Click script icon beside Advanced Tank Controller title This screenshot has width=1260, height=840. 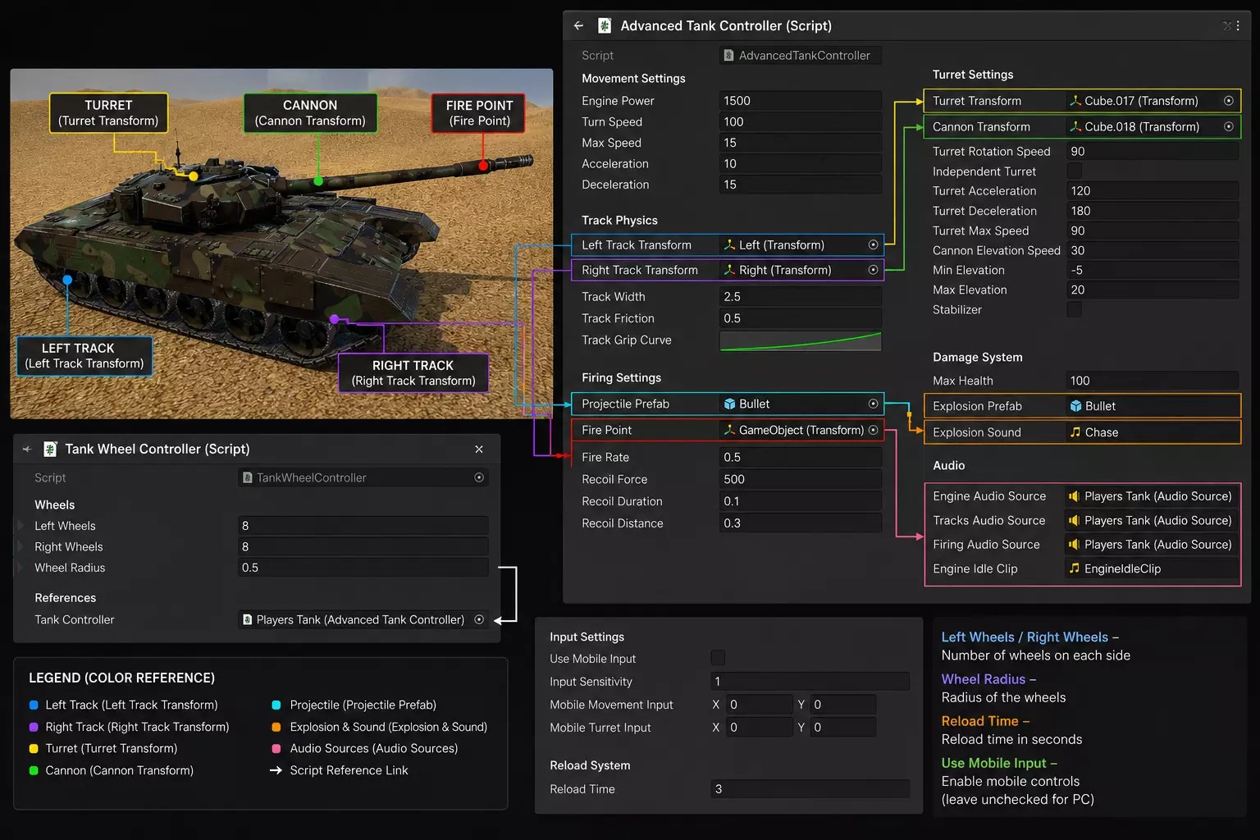coord(605,25)
